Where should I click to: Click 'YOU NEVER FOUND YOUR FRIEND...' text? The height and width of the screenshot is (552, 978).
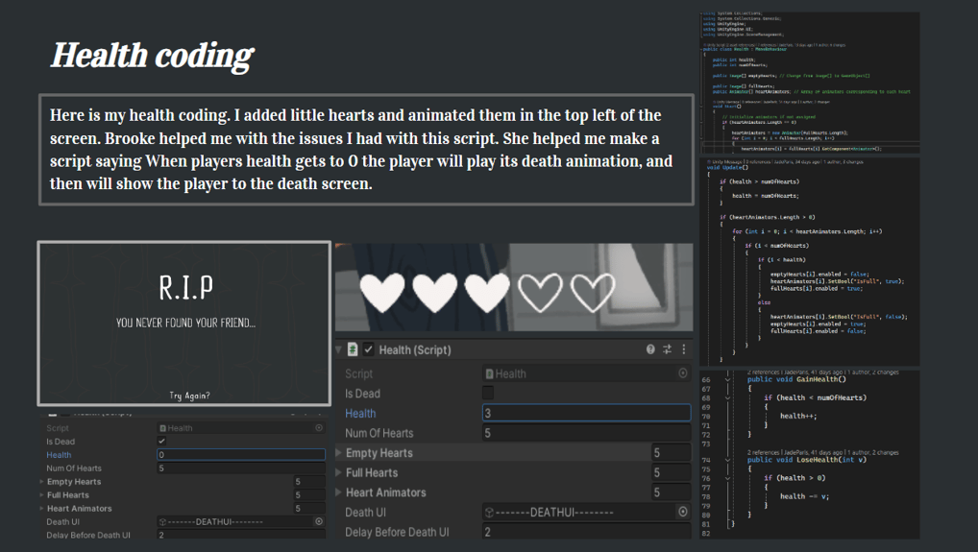[185, 323]
